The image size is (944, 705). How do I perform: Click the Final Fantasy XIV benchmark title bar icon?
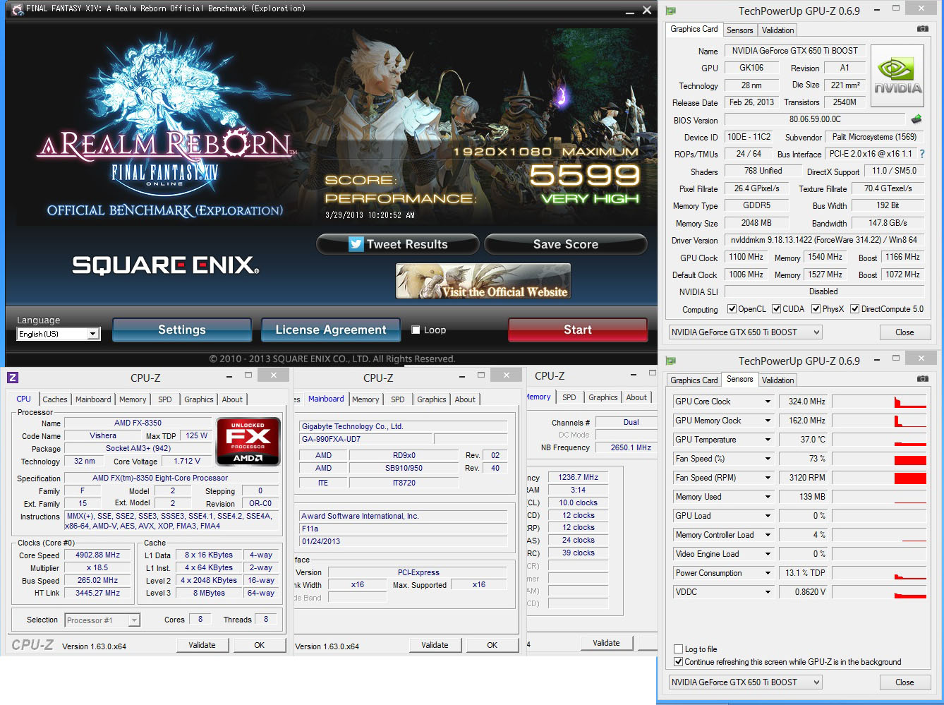(x=17, y=9)
